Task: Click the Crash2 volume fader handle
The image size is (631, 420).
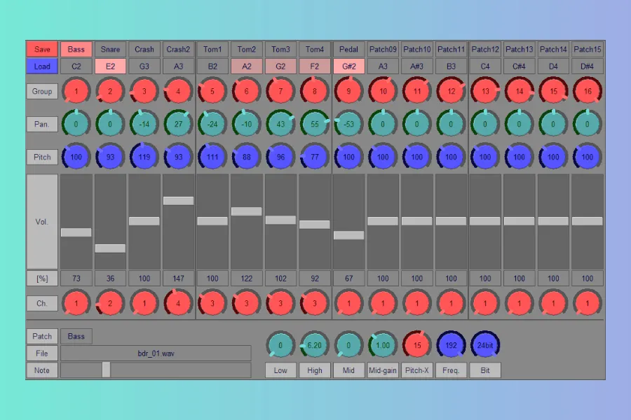Action: click(178, 201)
